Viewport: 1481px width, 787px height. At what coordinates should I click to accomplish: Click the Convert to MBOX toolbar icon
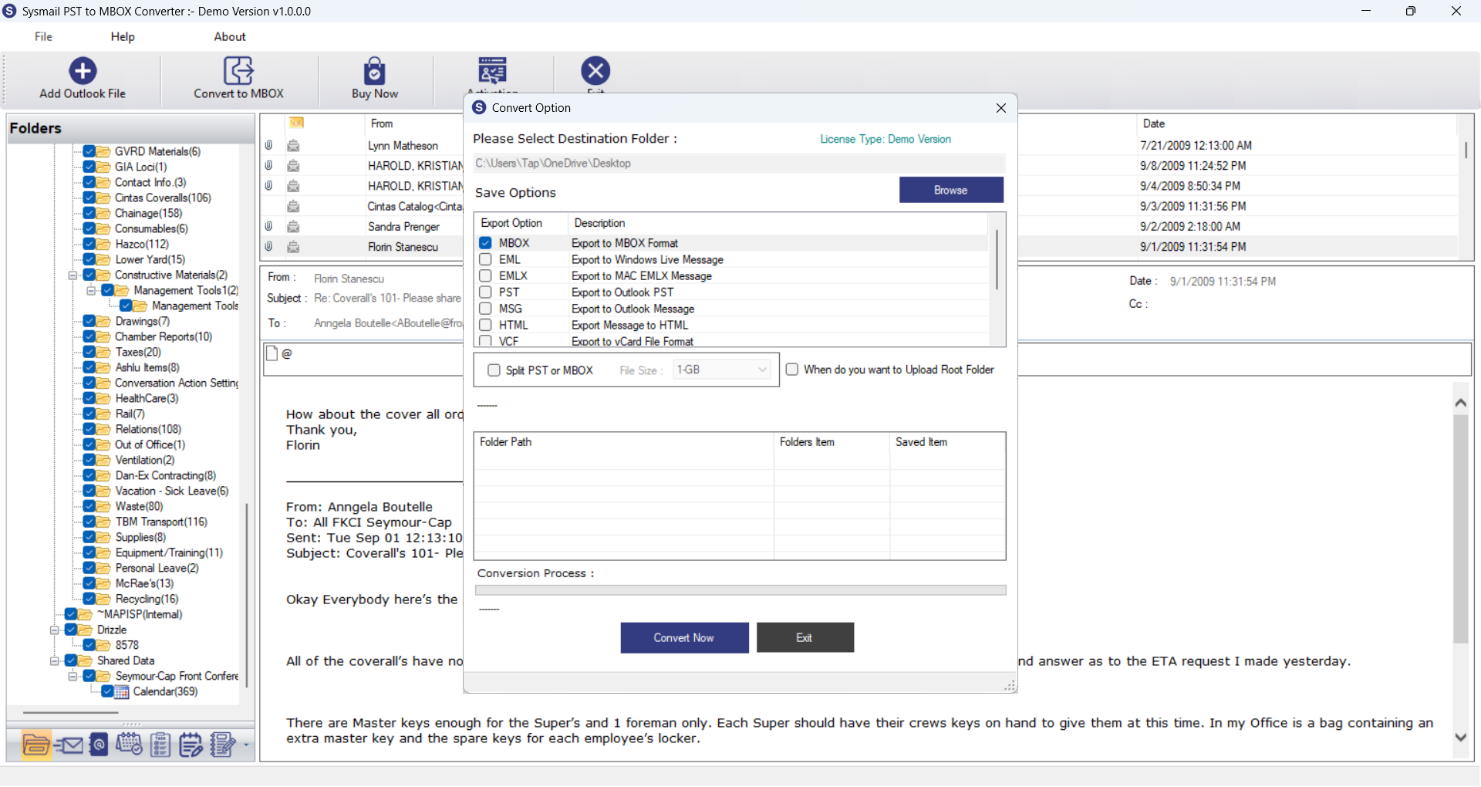pyautogui.click(x=238, y=71)
